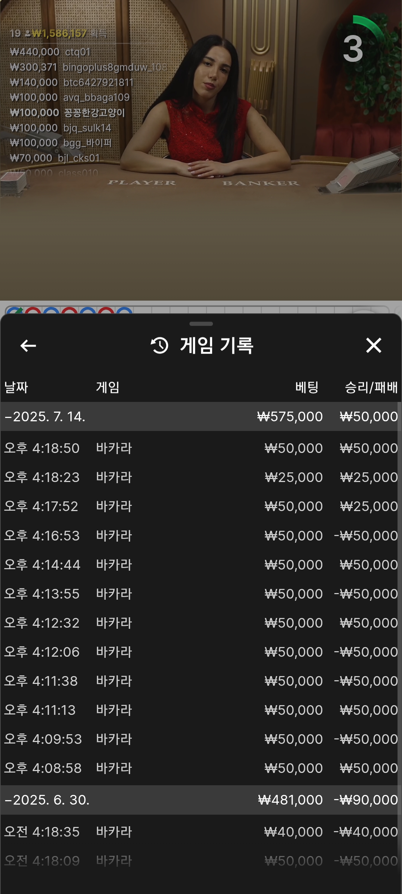Viewport: 402px width, 894px height.
Task: Open the 오후 4:14:44 baccarat record
Action: [x=201, y=564]
